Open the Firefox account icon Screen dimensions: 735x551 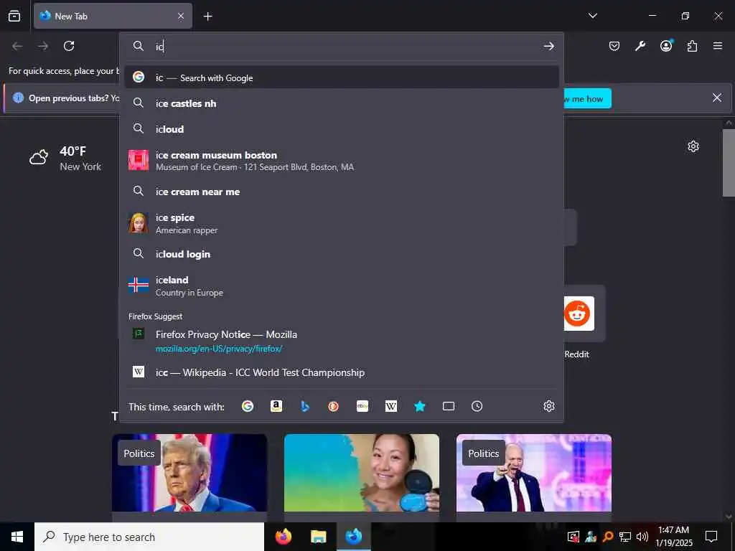[666, 45]
